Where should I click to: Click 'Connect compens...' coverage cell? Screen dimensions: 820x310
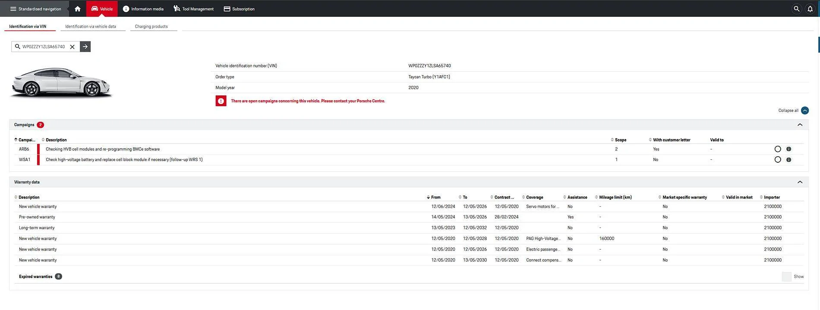544,260
